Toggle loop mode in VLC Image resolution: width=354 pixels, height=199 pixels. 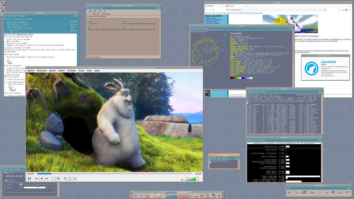[70, 179]
